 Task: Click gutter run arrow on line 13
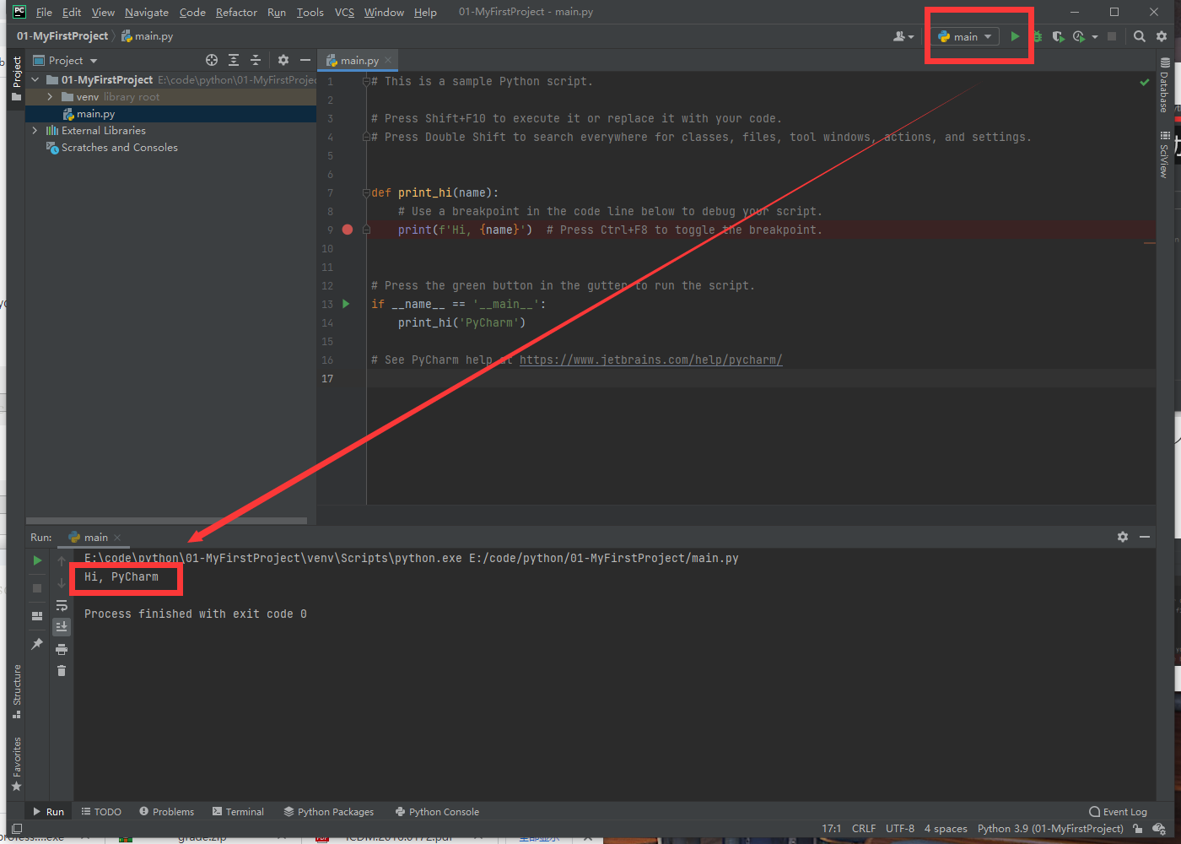pos(346,304)
